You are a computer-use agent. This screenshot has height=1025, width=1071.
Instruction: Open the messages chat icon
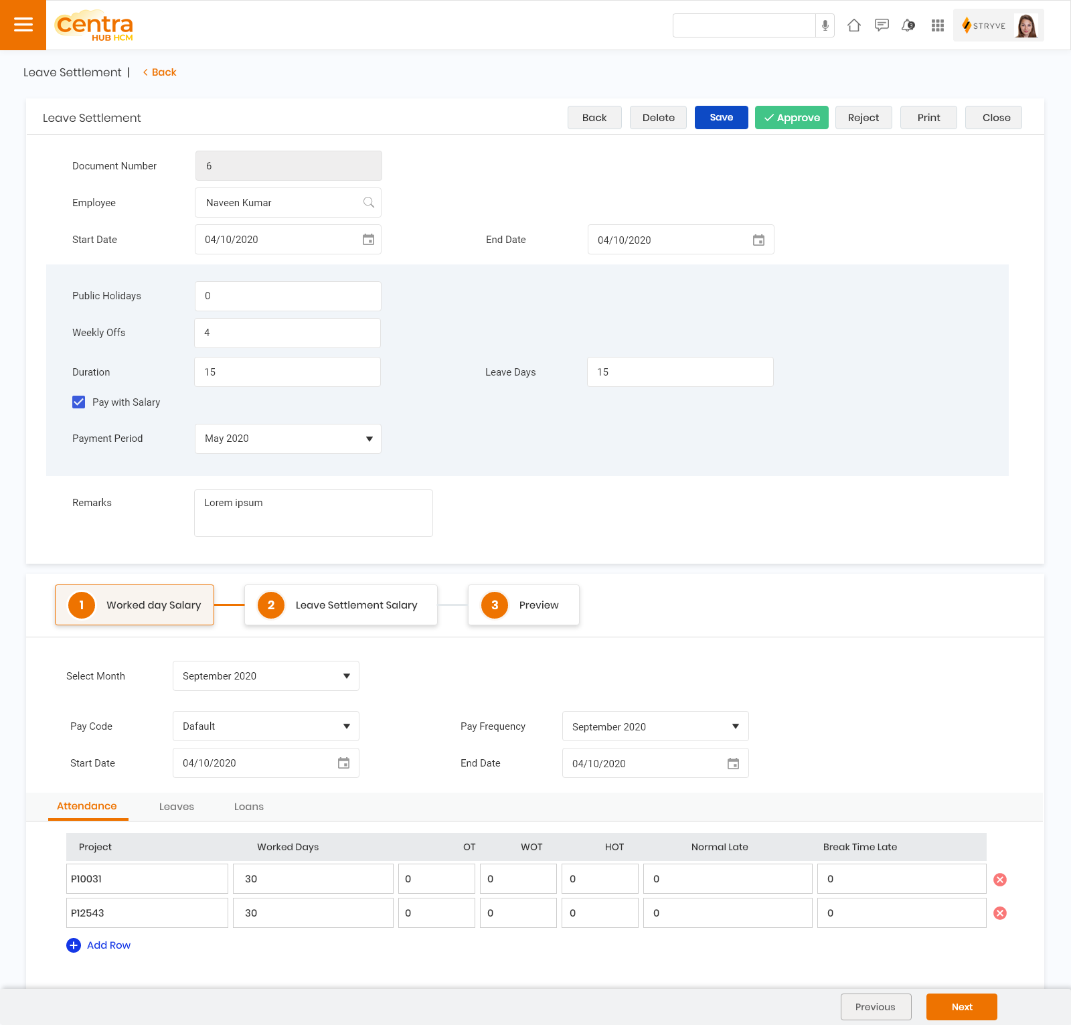[x=882, y=25]
